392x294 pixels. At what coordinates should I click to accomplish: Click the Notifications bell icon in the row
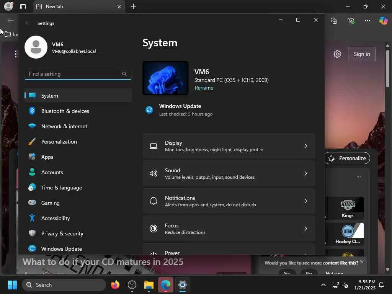coord(154,201)
